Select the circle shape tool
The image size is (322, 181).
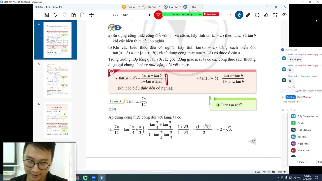(257, 15)
